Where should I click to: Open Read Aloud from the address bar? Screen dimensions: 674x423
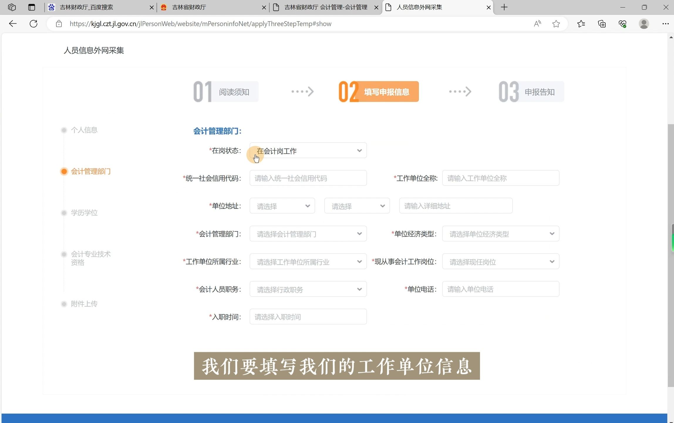click(x=537, y=24)
